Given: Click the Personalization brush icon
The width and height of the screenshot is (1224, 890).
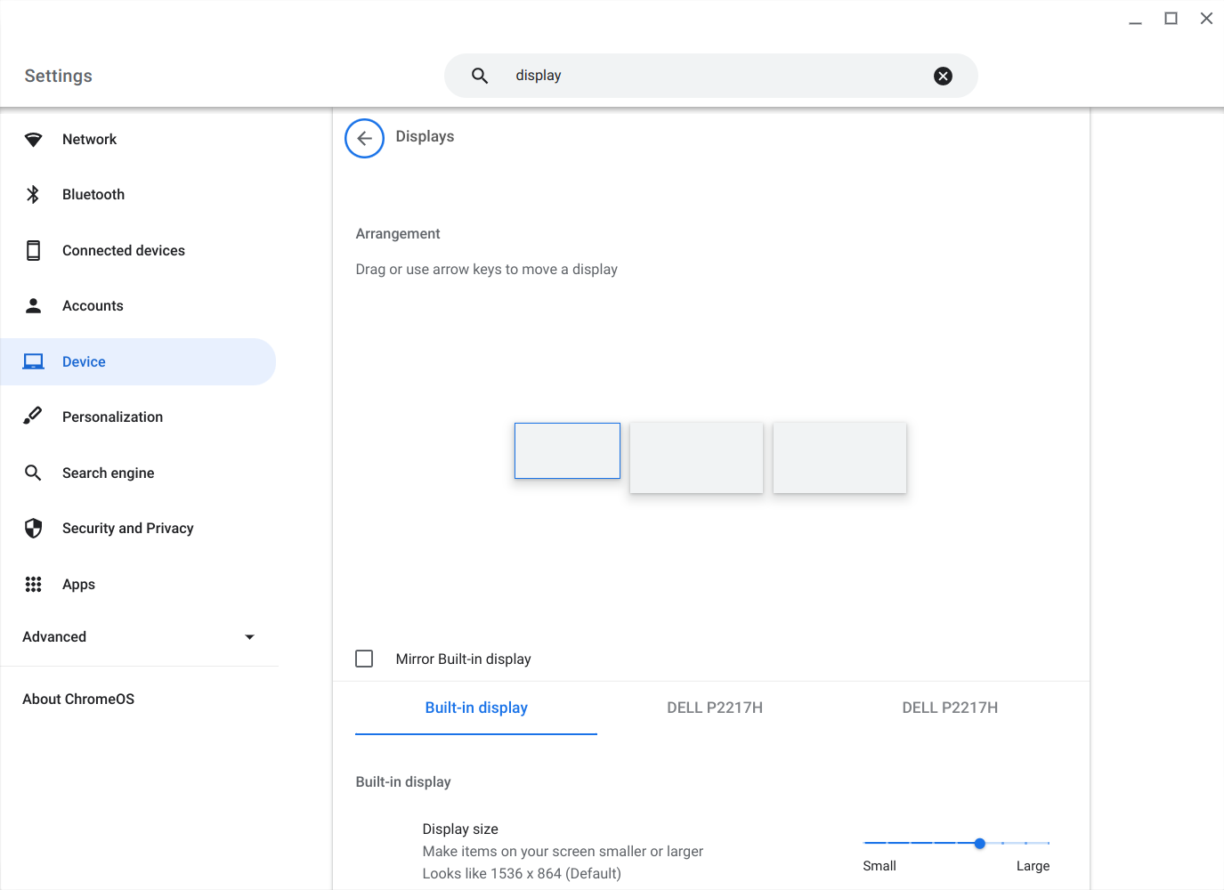Looking at the screenshot, I should point(33,417).
